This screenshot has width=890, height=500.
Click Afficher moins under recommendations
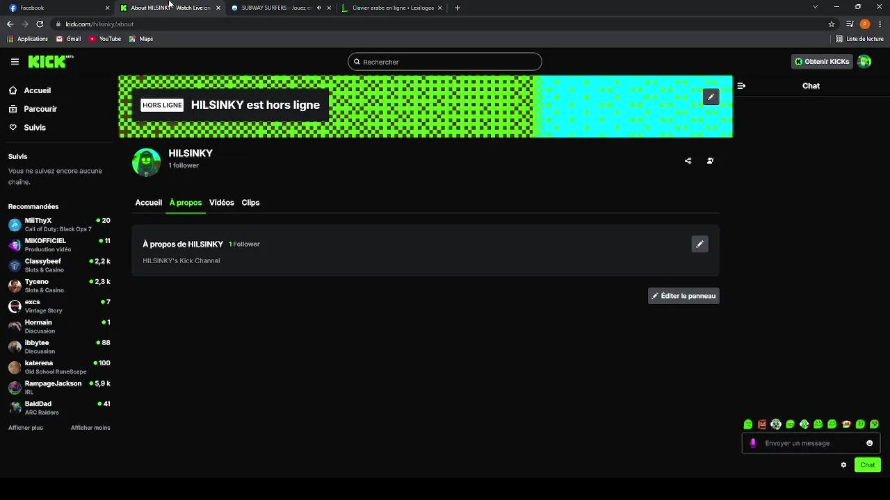coord(90,428)
